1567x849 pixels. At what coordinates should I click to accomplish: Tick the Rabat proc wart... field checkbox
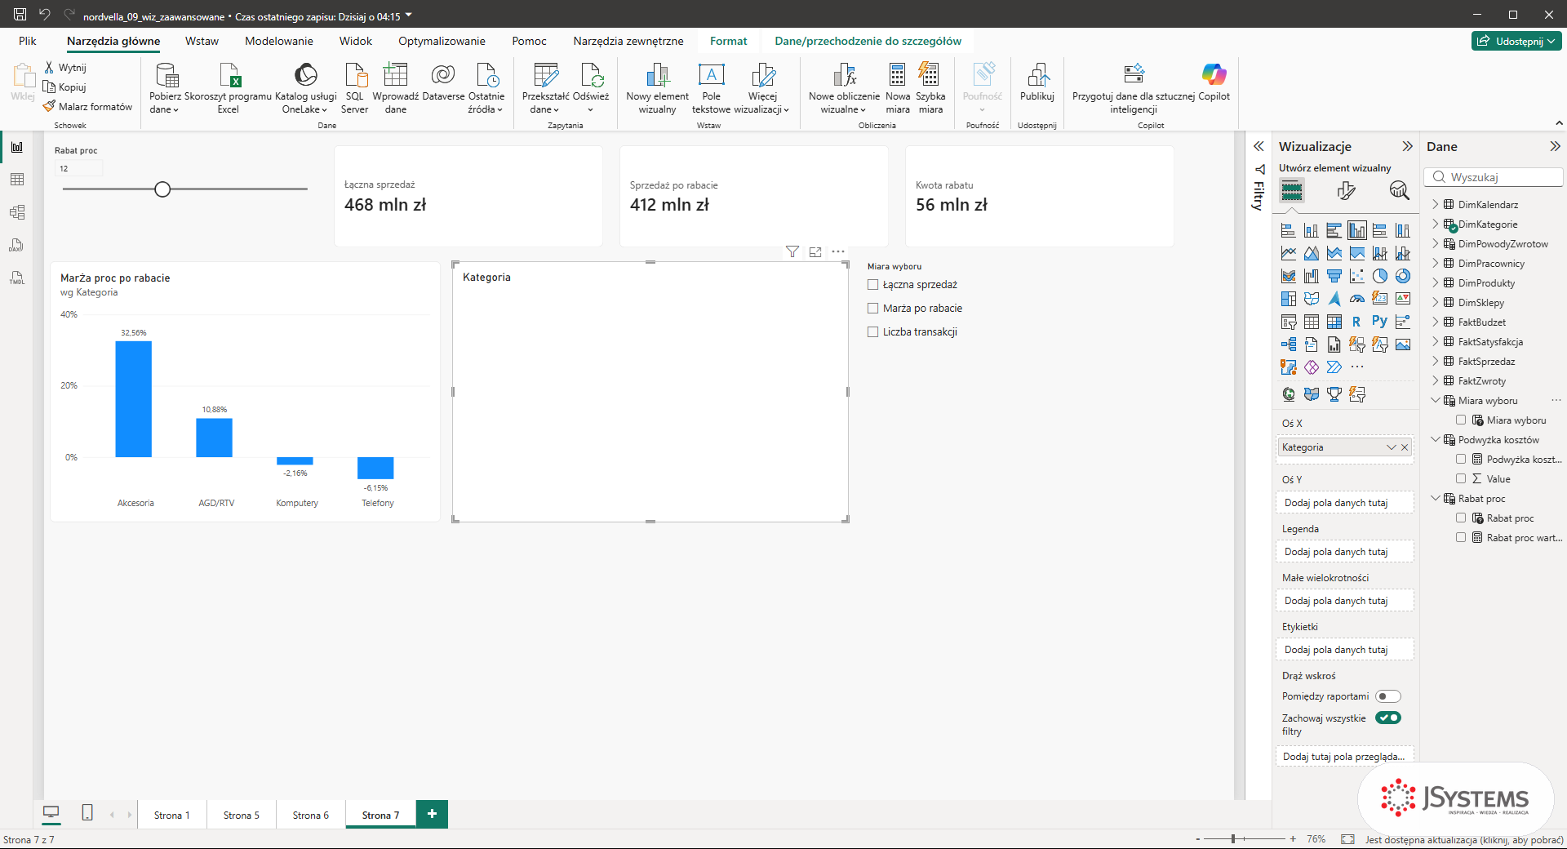tap(1461, 538)
